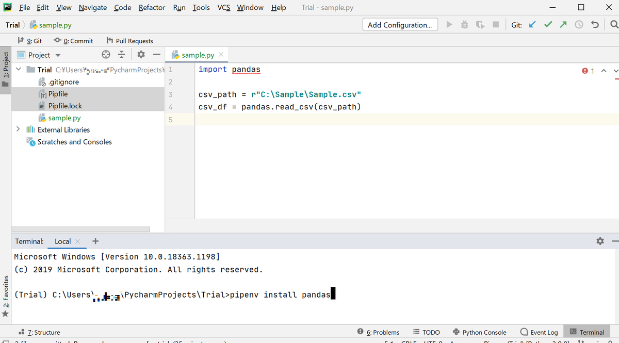The width and height of the screenshot is (619, 343).
Task: Click Trial breadcrumb in navigation bar
Action: pos(13,25)
